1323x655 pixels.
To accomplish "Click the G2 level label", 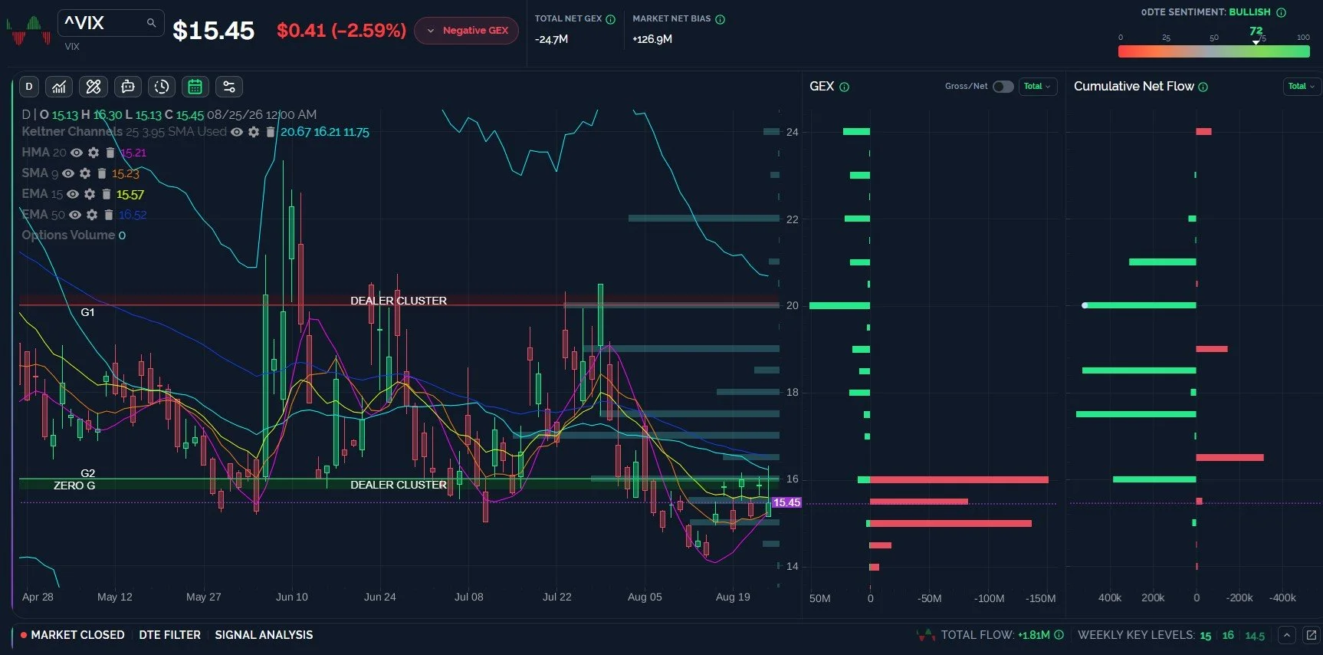I will (87, 473).
